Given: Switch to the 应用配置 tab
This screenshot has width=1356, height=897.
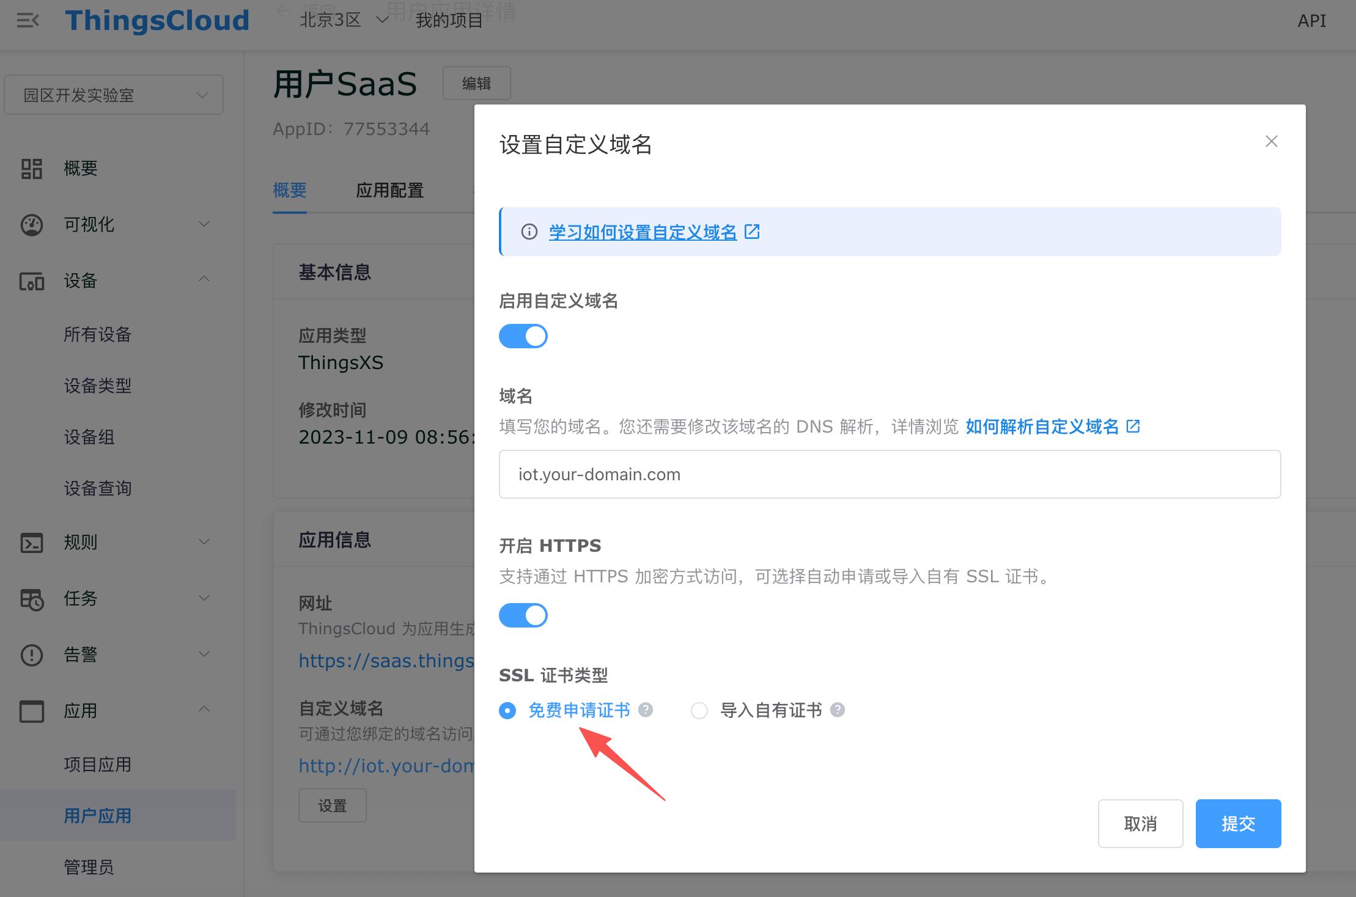Looking at the screenshot, I should (390, 191).
